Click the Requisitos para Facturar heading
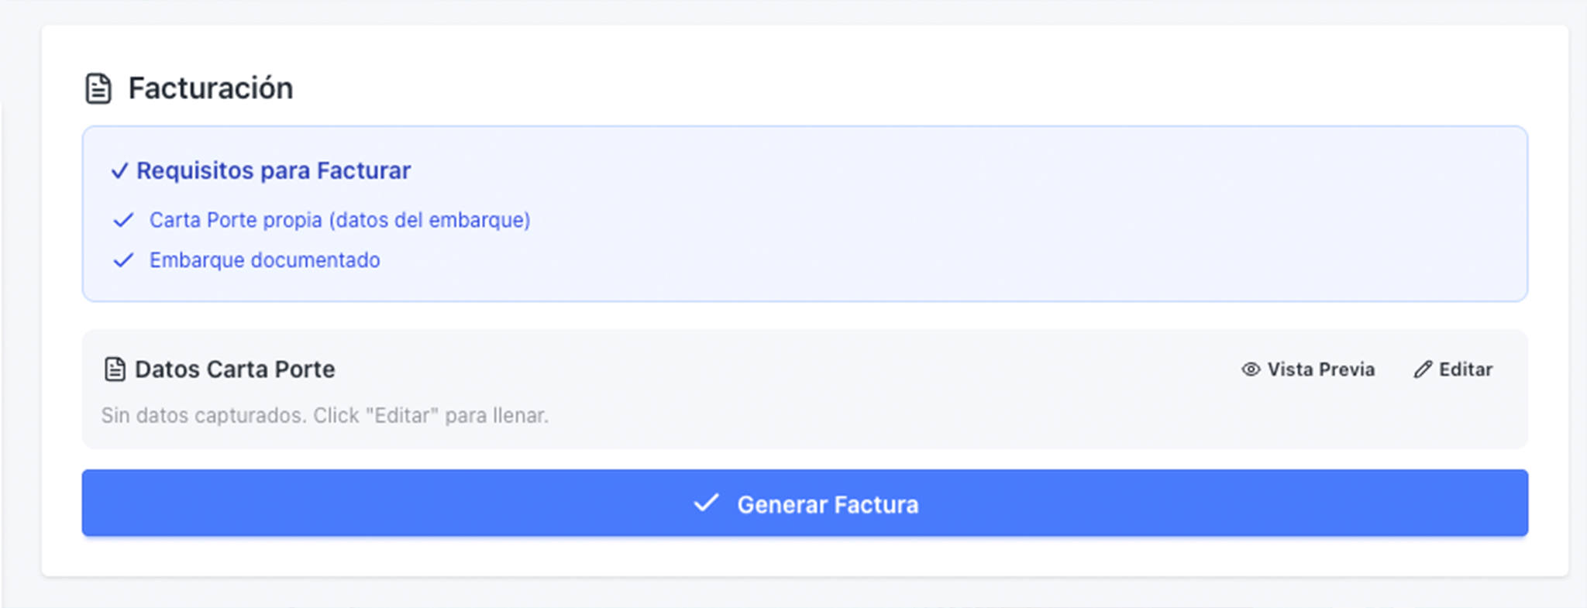The height and width of the screenshot is (608, 1587). coord(274,171)
